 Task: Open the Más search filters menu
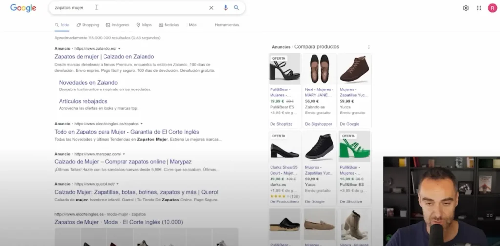191,25
